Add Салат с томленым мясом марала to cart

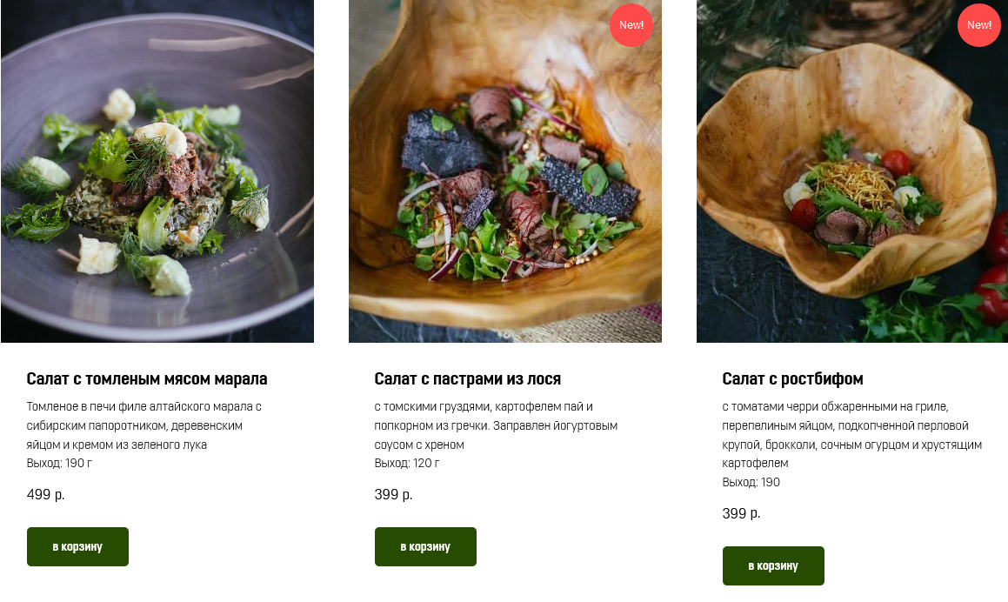77,546
